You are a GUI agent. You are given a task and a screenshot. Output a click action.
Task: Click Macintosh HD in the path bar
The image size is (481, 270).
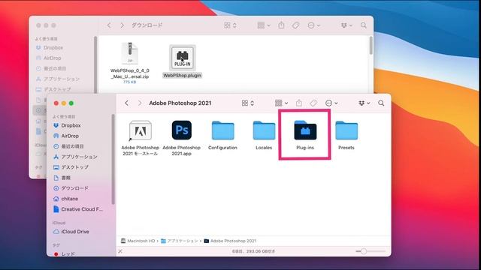(x=138, y=241)
